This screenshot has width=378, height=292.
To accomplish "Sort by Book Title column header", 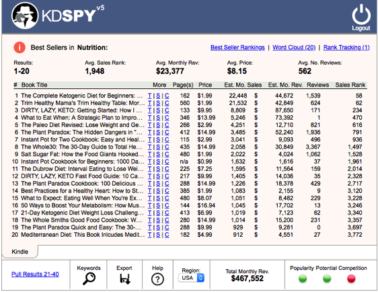I will [34, 85].
